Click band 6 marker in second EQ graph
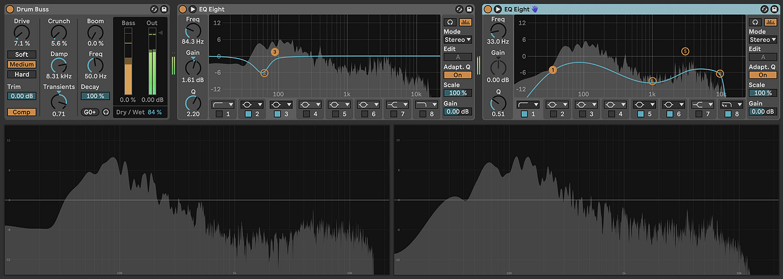 pos(652,81)
